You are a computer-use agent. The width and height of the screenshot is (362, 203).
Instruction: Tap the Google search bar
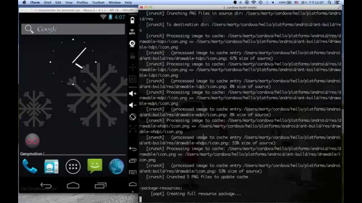click(73, 29)
